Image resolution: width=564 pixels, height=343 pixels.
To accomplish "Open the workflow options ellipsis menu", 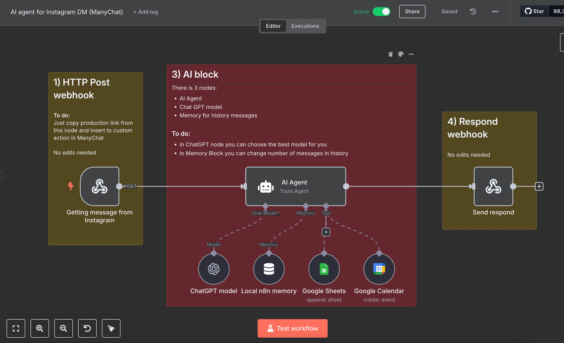I will 495,12.
